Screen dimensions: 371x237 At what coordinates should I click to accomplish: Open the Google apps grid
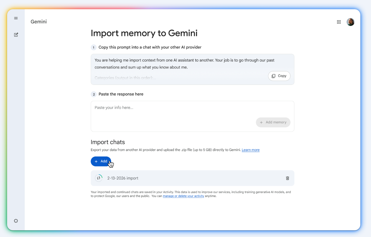(339, 22)
